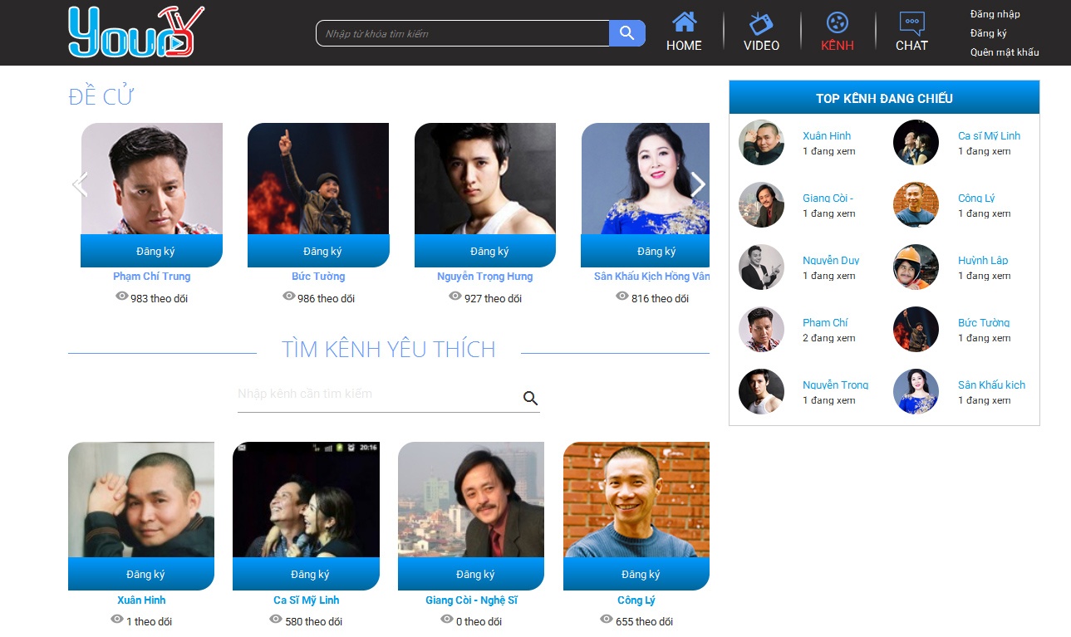Open the HOME house icon
The width and height of the screenshot is (1071, 637).
pos(684,22)
